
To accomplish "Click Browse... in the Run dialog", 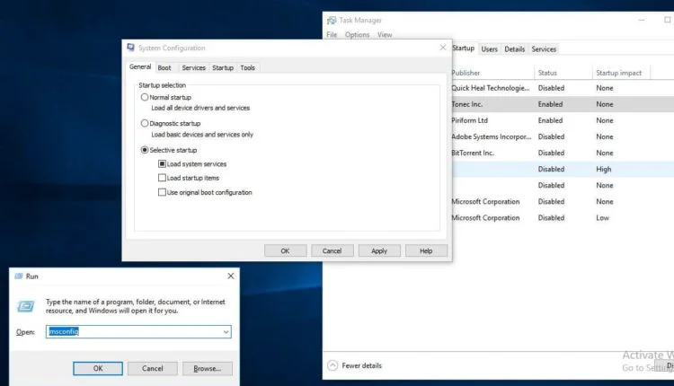I will coord(208,368).
